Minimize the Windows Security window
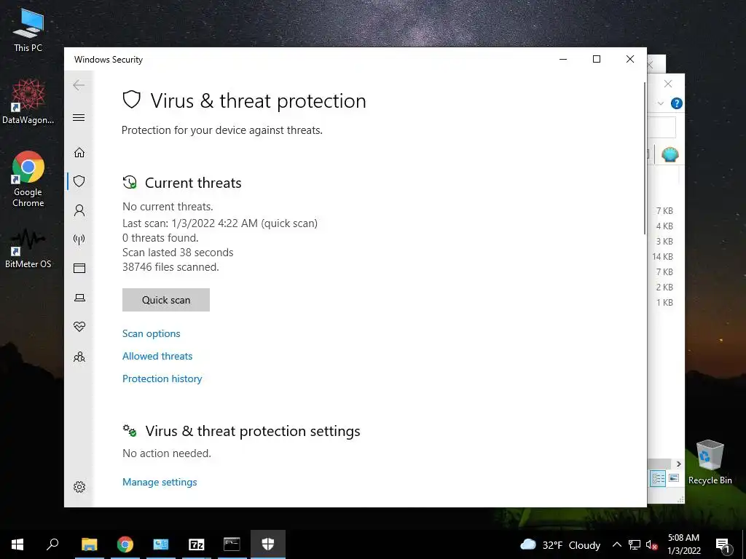 pos(563,59)
